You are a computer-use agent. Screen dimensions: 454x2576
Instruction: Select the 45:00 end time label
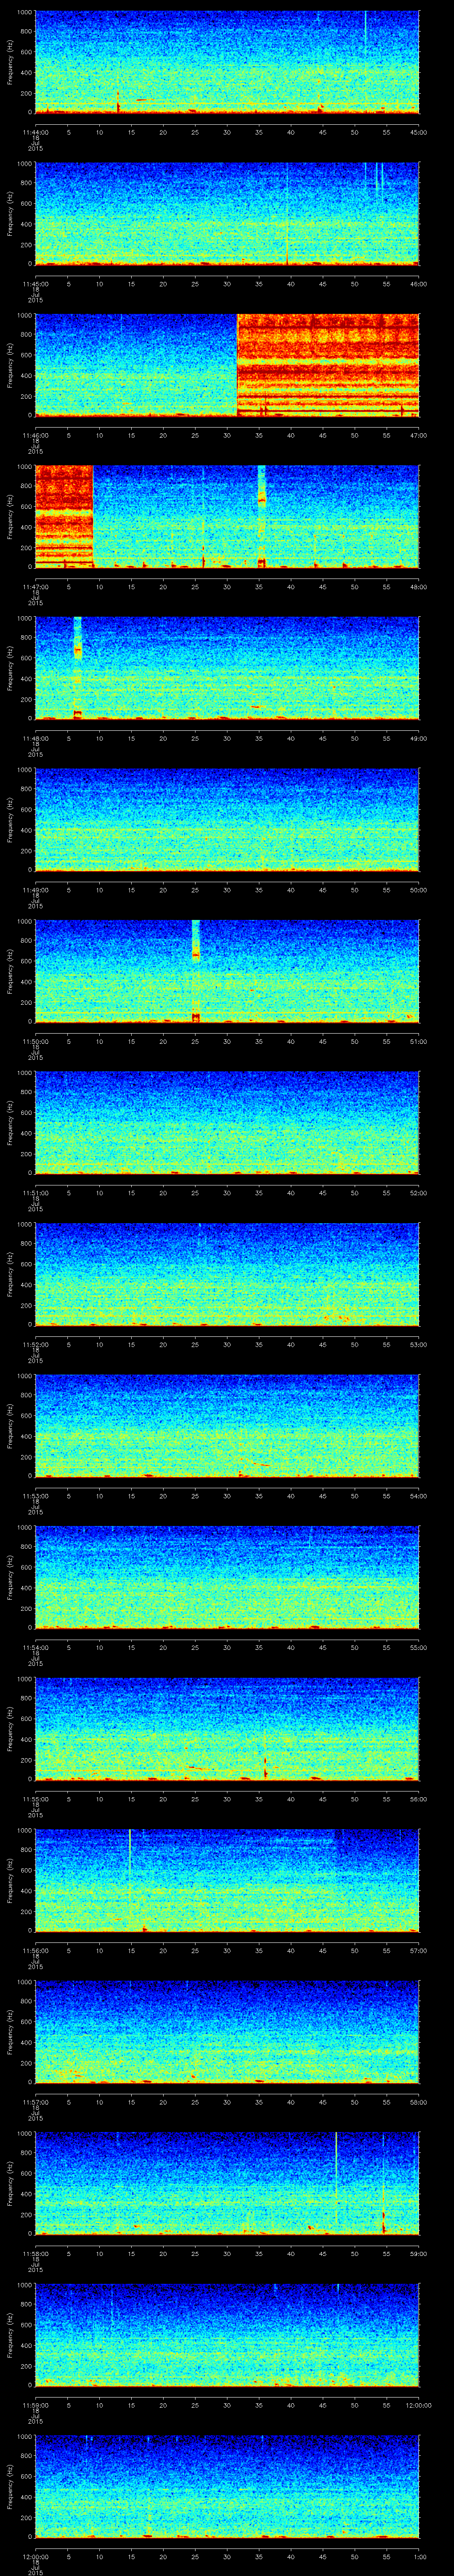click(x=418, y=131)
